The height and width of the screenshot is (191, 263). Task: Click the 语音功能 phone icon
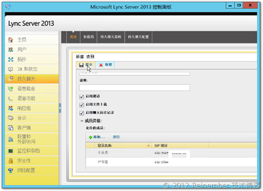(10, 99)
